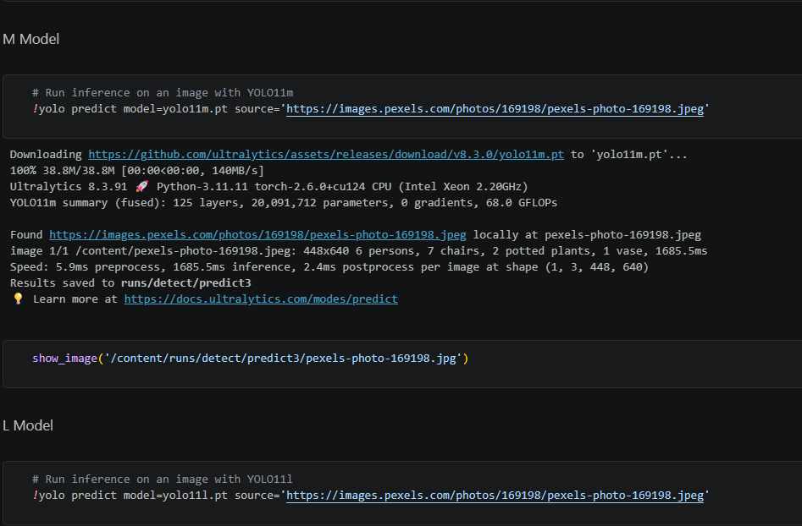Click the 'Speed: 5.9ms preprocess' line

coord(329,267)
